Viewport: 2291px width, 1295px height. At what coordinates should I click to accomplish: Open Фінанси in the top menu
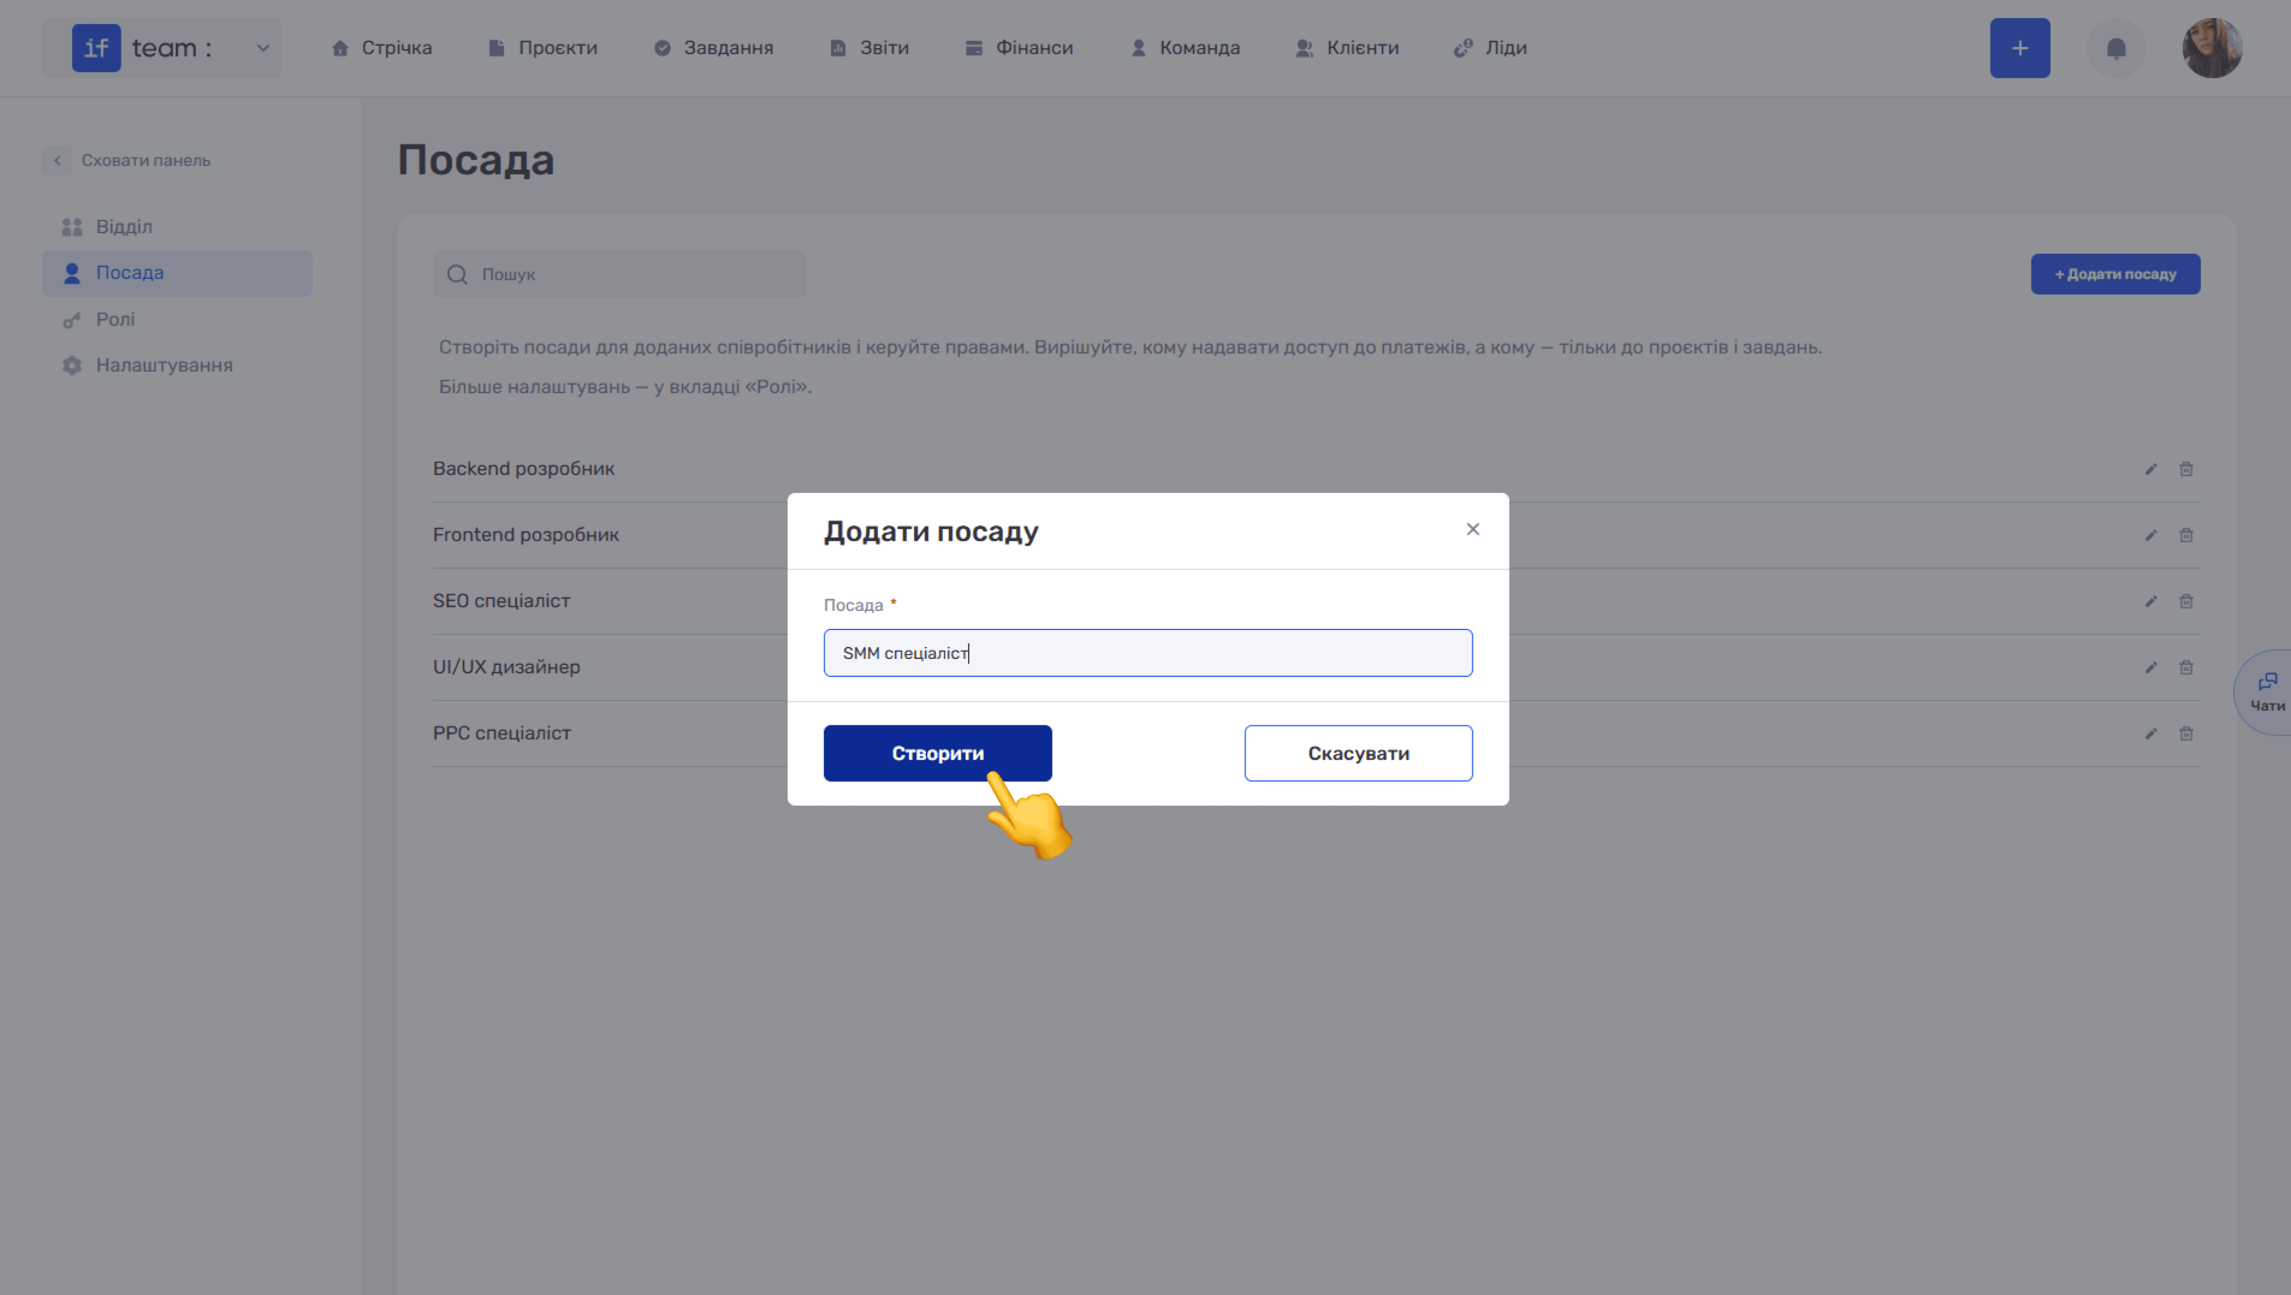(x=1020, y=48)
